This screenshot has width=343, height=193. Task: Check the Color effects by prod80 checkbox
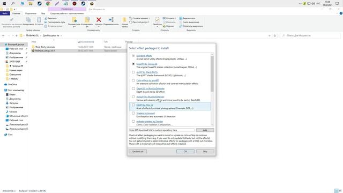coord(133,80)
